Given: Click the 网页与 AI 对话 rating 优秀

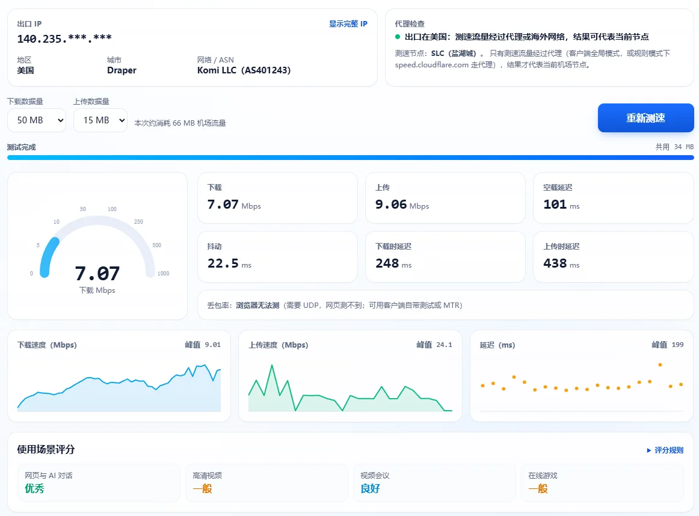Looking at the screenshot, I should pyautogui.click(x=34, y=489).
